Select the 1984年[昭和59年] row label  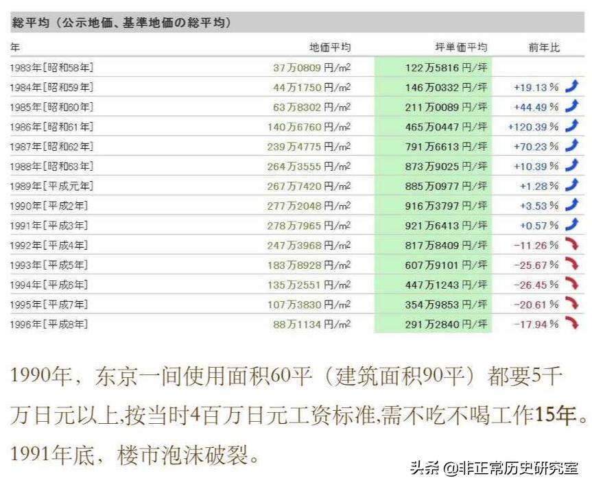[51, 87]
